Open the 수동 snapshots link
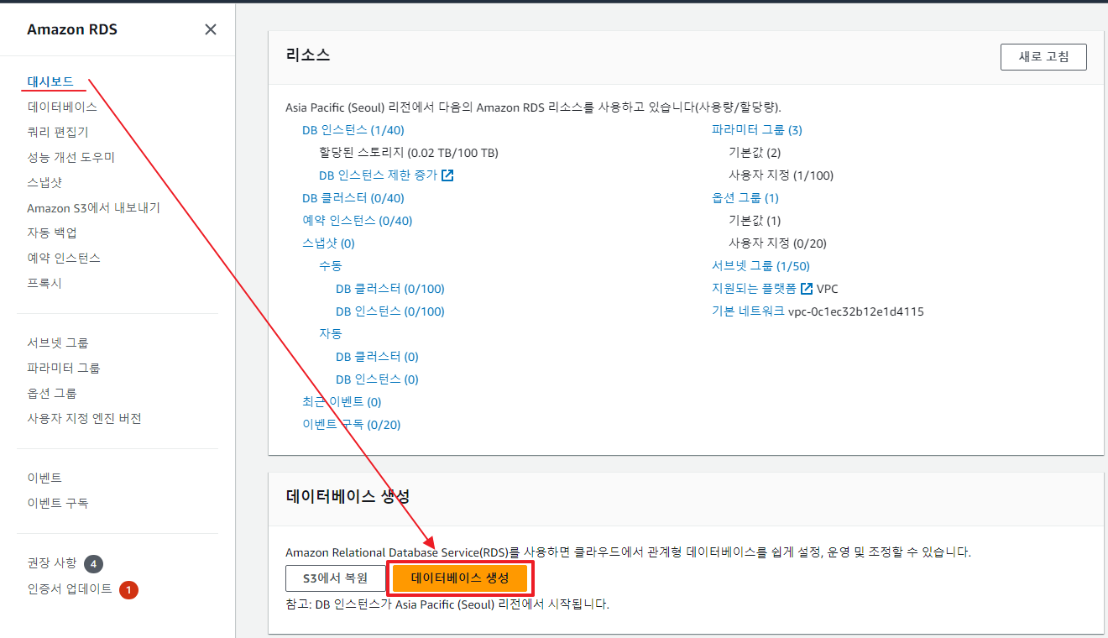Image resolution: width=1108 pixels, height=638 pixels. coord(331,266)
